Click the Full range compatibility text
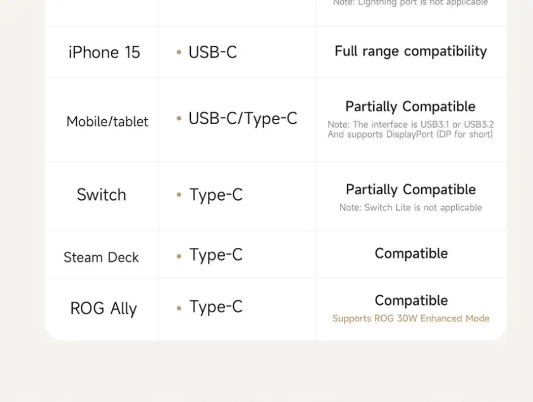The height and width of the screenshot is (402, 533). [410, 51]
